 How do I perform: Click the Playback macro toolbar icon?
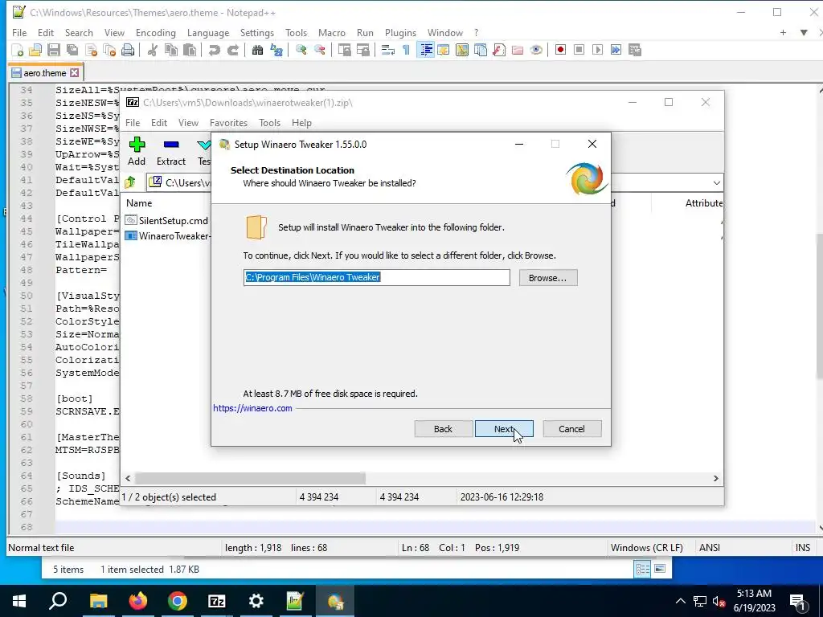coord(597,50)
